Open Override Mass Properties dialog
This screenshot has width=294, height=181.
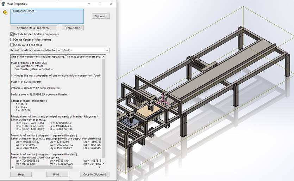click(x=34, y=28)
